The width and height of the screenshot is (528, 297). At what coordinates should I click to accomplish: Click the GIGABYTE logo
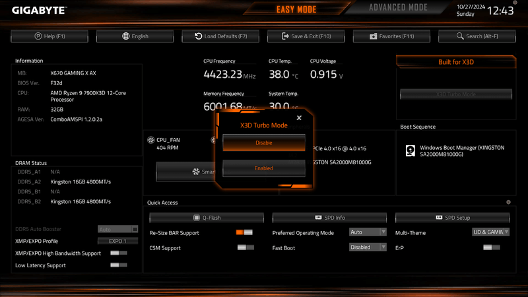[x=40, y=11]
